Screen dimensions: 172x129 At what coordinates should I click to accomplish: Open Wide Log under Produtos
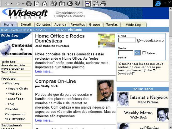12,83
